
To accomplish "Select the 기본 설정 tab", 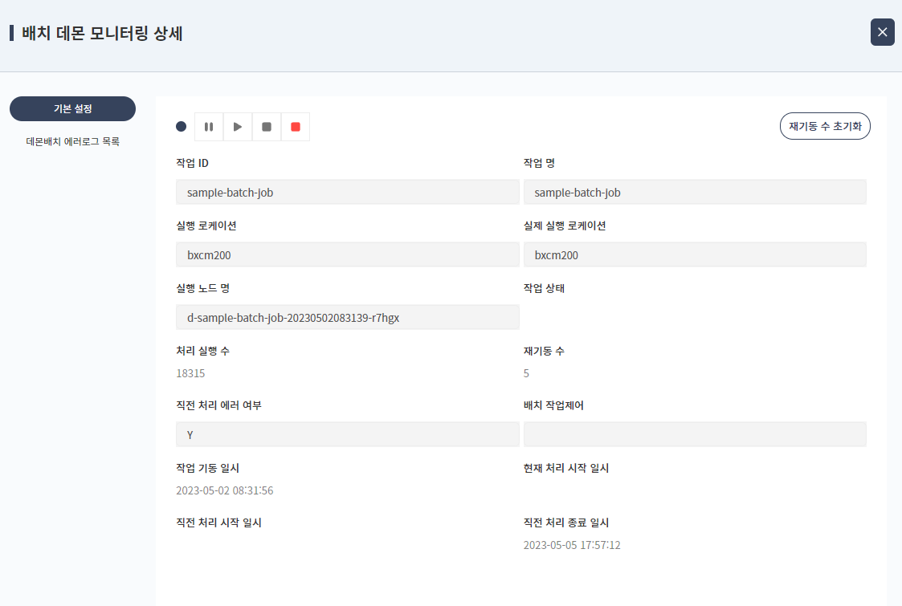I will click(x=72, y=109).
